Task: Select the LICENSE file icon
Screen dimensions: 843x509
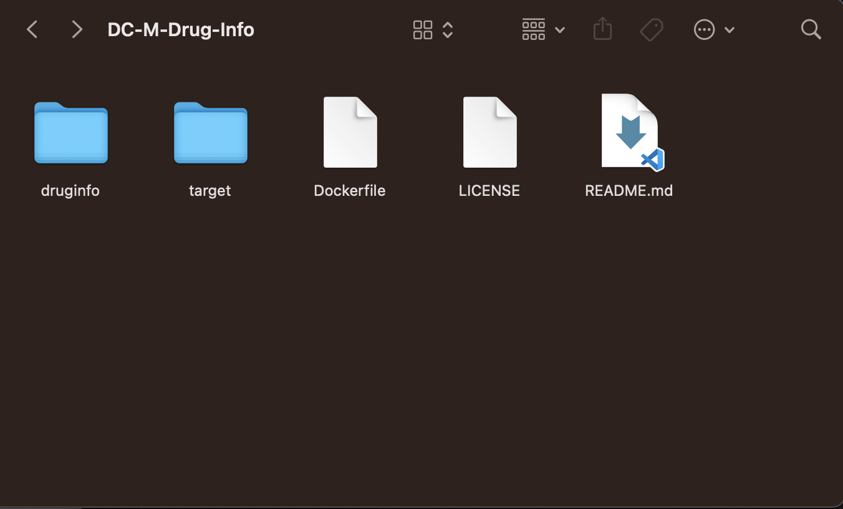Action: click(490, 132)
